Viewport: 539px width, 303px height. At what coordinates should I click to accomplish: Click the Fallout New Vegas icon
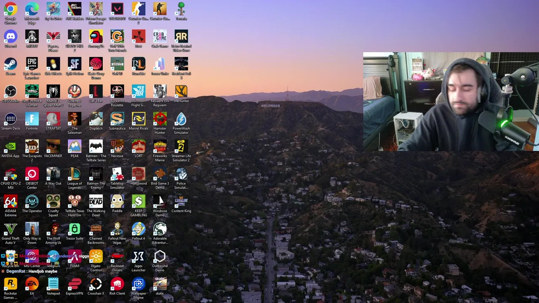click(x=117, y=229)
